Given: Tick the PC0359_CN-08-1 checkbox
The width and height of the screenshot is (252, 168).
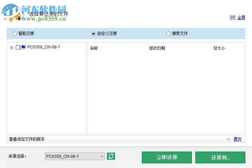Looking at the screenshot, I should coord(18,47).
